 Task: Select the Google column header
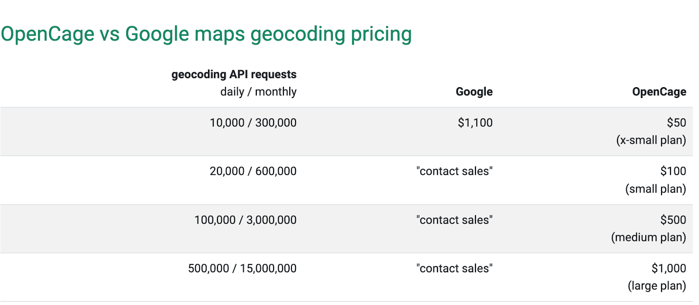point(474,91)
